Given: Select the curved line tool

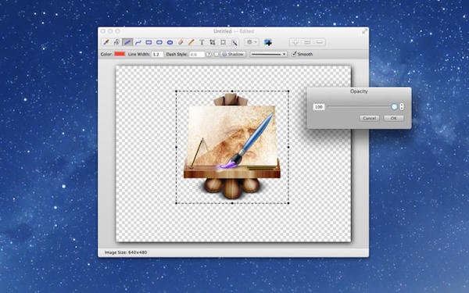Looking at the screenshot, I should [x=138, y=42].
